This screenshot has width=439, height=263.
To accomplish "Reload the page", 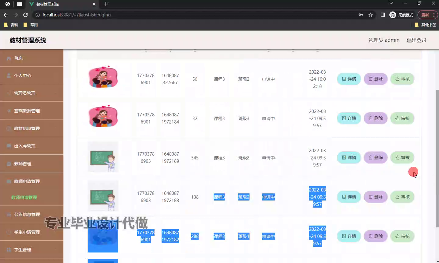I will click(26, 15).
